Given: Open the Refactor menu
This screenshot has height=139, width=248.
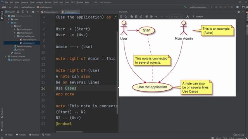Looking at the screenshot, I should point(48,2).
